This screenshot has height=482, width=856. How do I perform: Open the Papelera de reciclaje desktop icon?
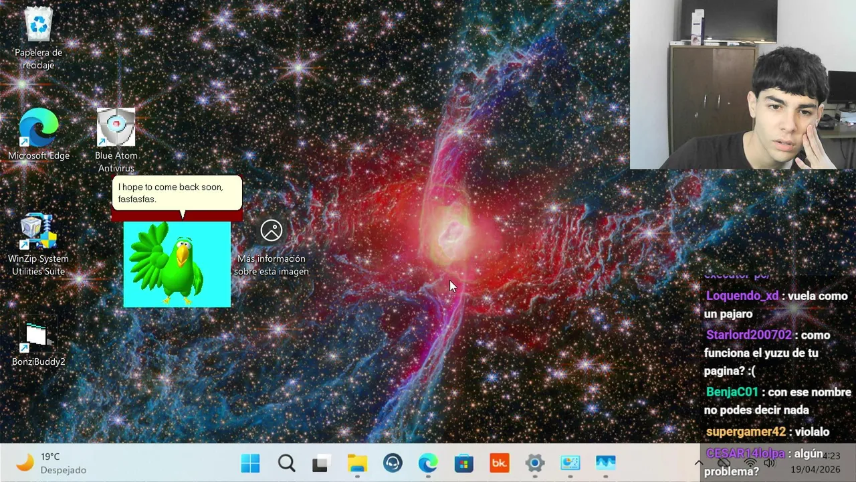click(x=39, y=38)
